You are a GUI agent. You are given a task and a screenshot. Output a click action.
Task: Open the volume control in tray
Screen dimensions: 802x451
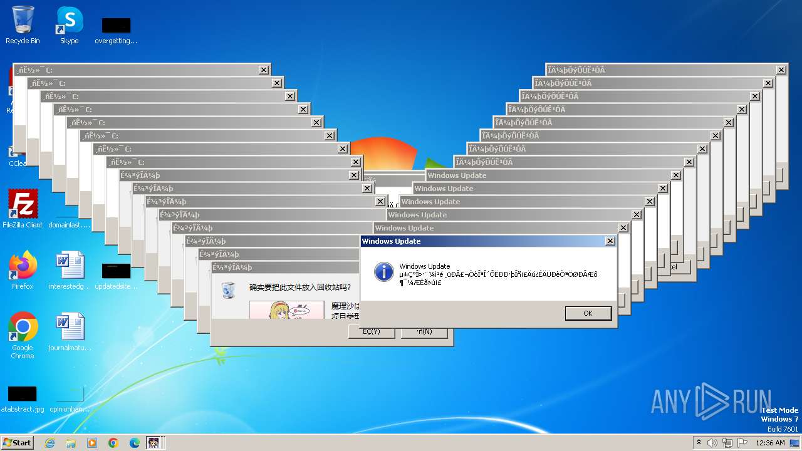pyautogui.click(x=712, y=443)
